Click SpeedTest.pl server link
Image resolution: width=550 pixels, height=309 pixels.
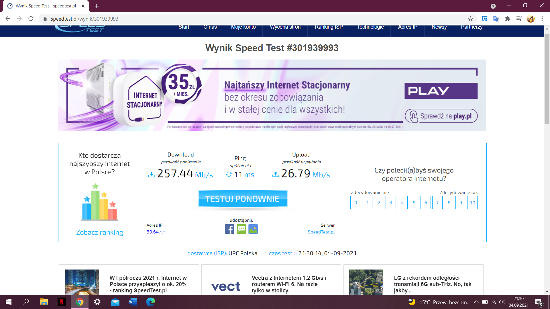[x=321, y=232]
